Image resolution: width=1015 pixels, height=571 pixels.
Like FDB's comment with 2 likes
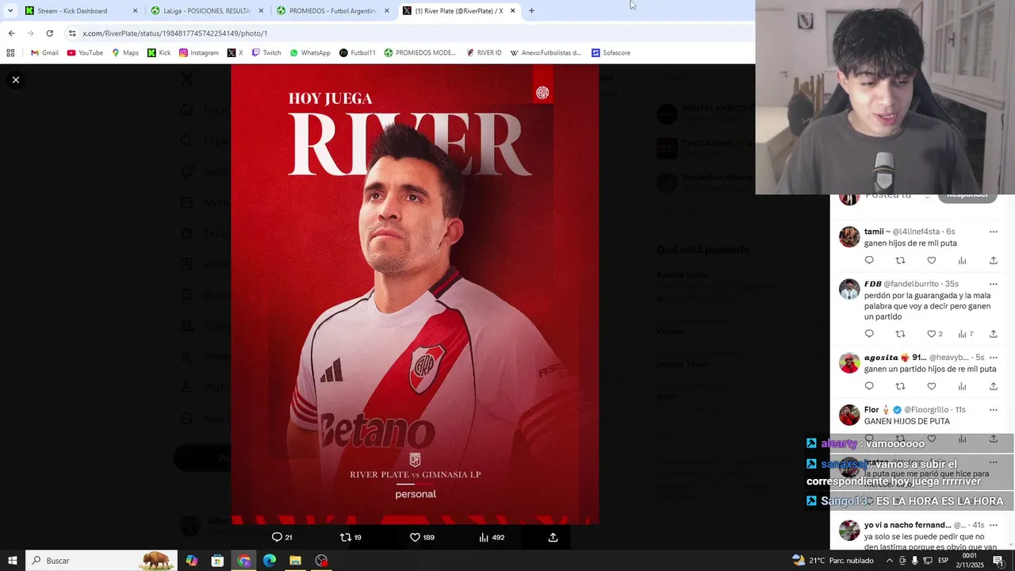click(x=935, y=334)
